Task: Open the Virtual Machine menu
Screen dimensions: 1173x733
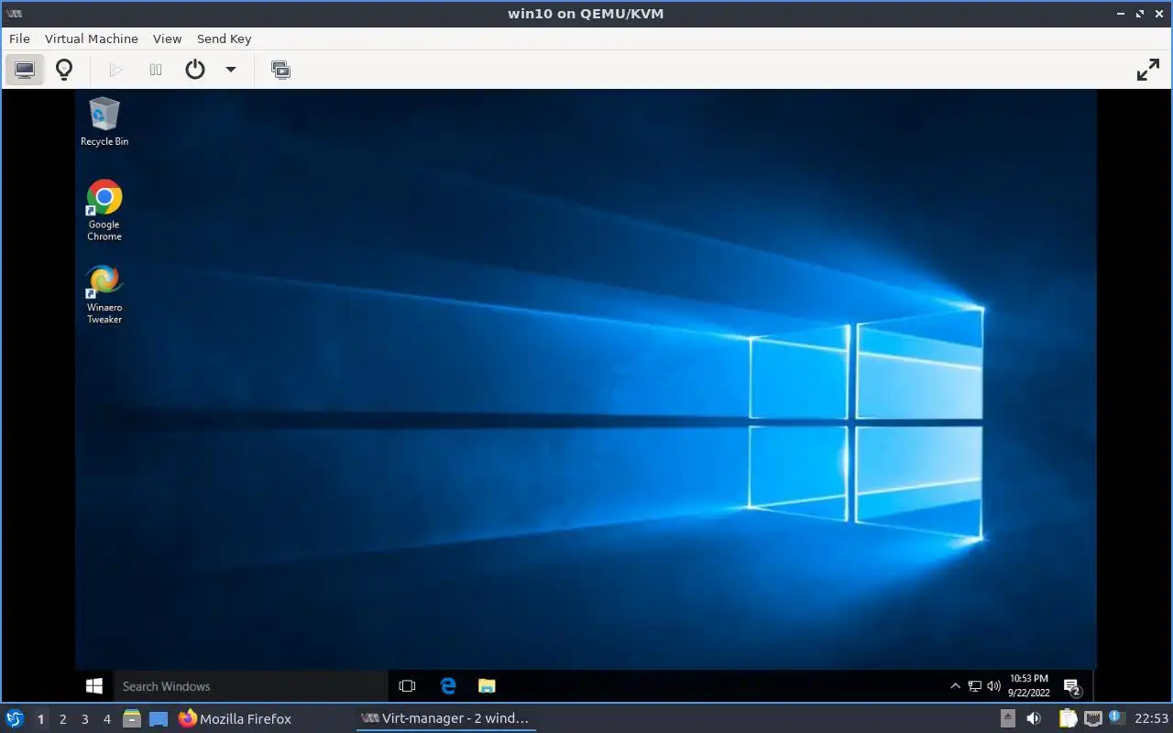Action: point(92,38)
